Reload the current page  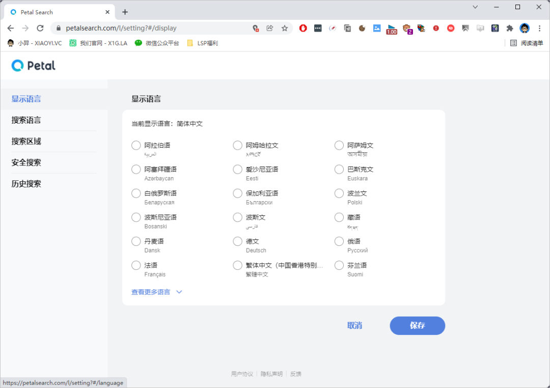pyautogui.click(x=40, y=28)
